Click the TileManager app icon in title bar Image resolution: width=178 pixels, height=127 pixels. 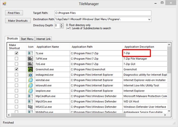tap(4, 4)
